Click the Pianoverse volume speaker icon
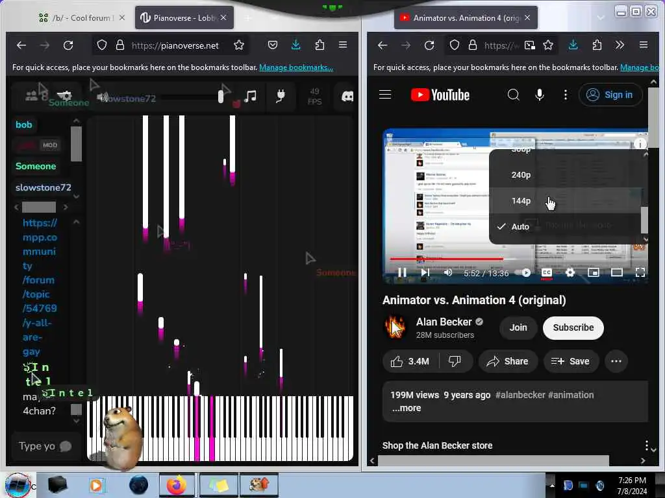 coord(102,98)
